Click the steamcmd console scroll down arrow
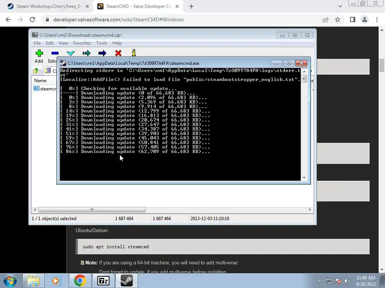Screen dimensions: 385x288 [x=304, y=177]
